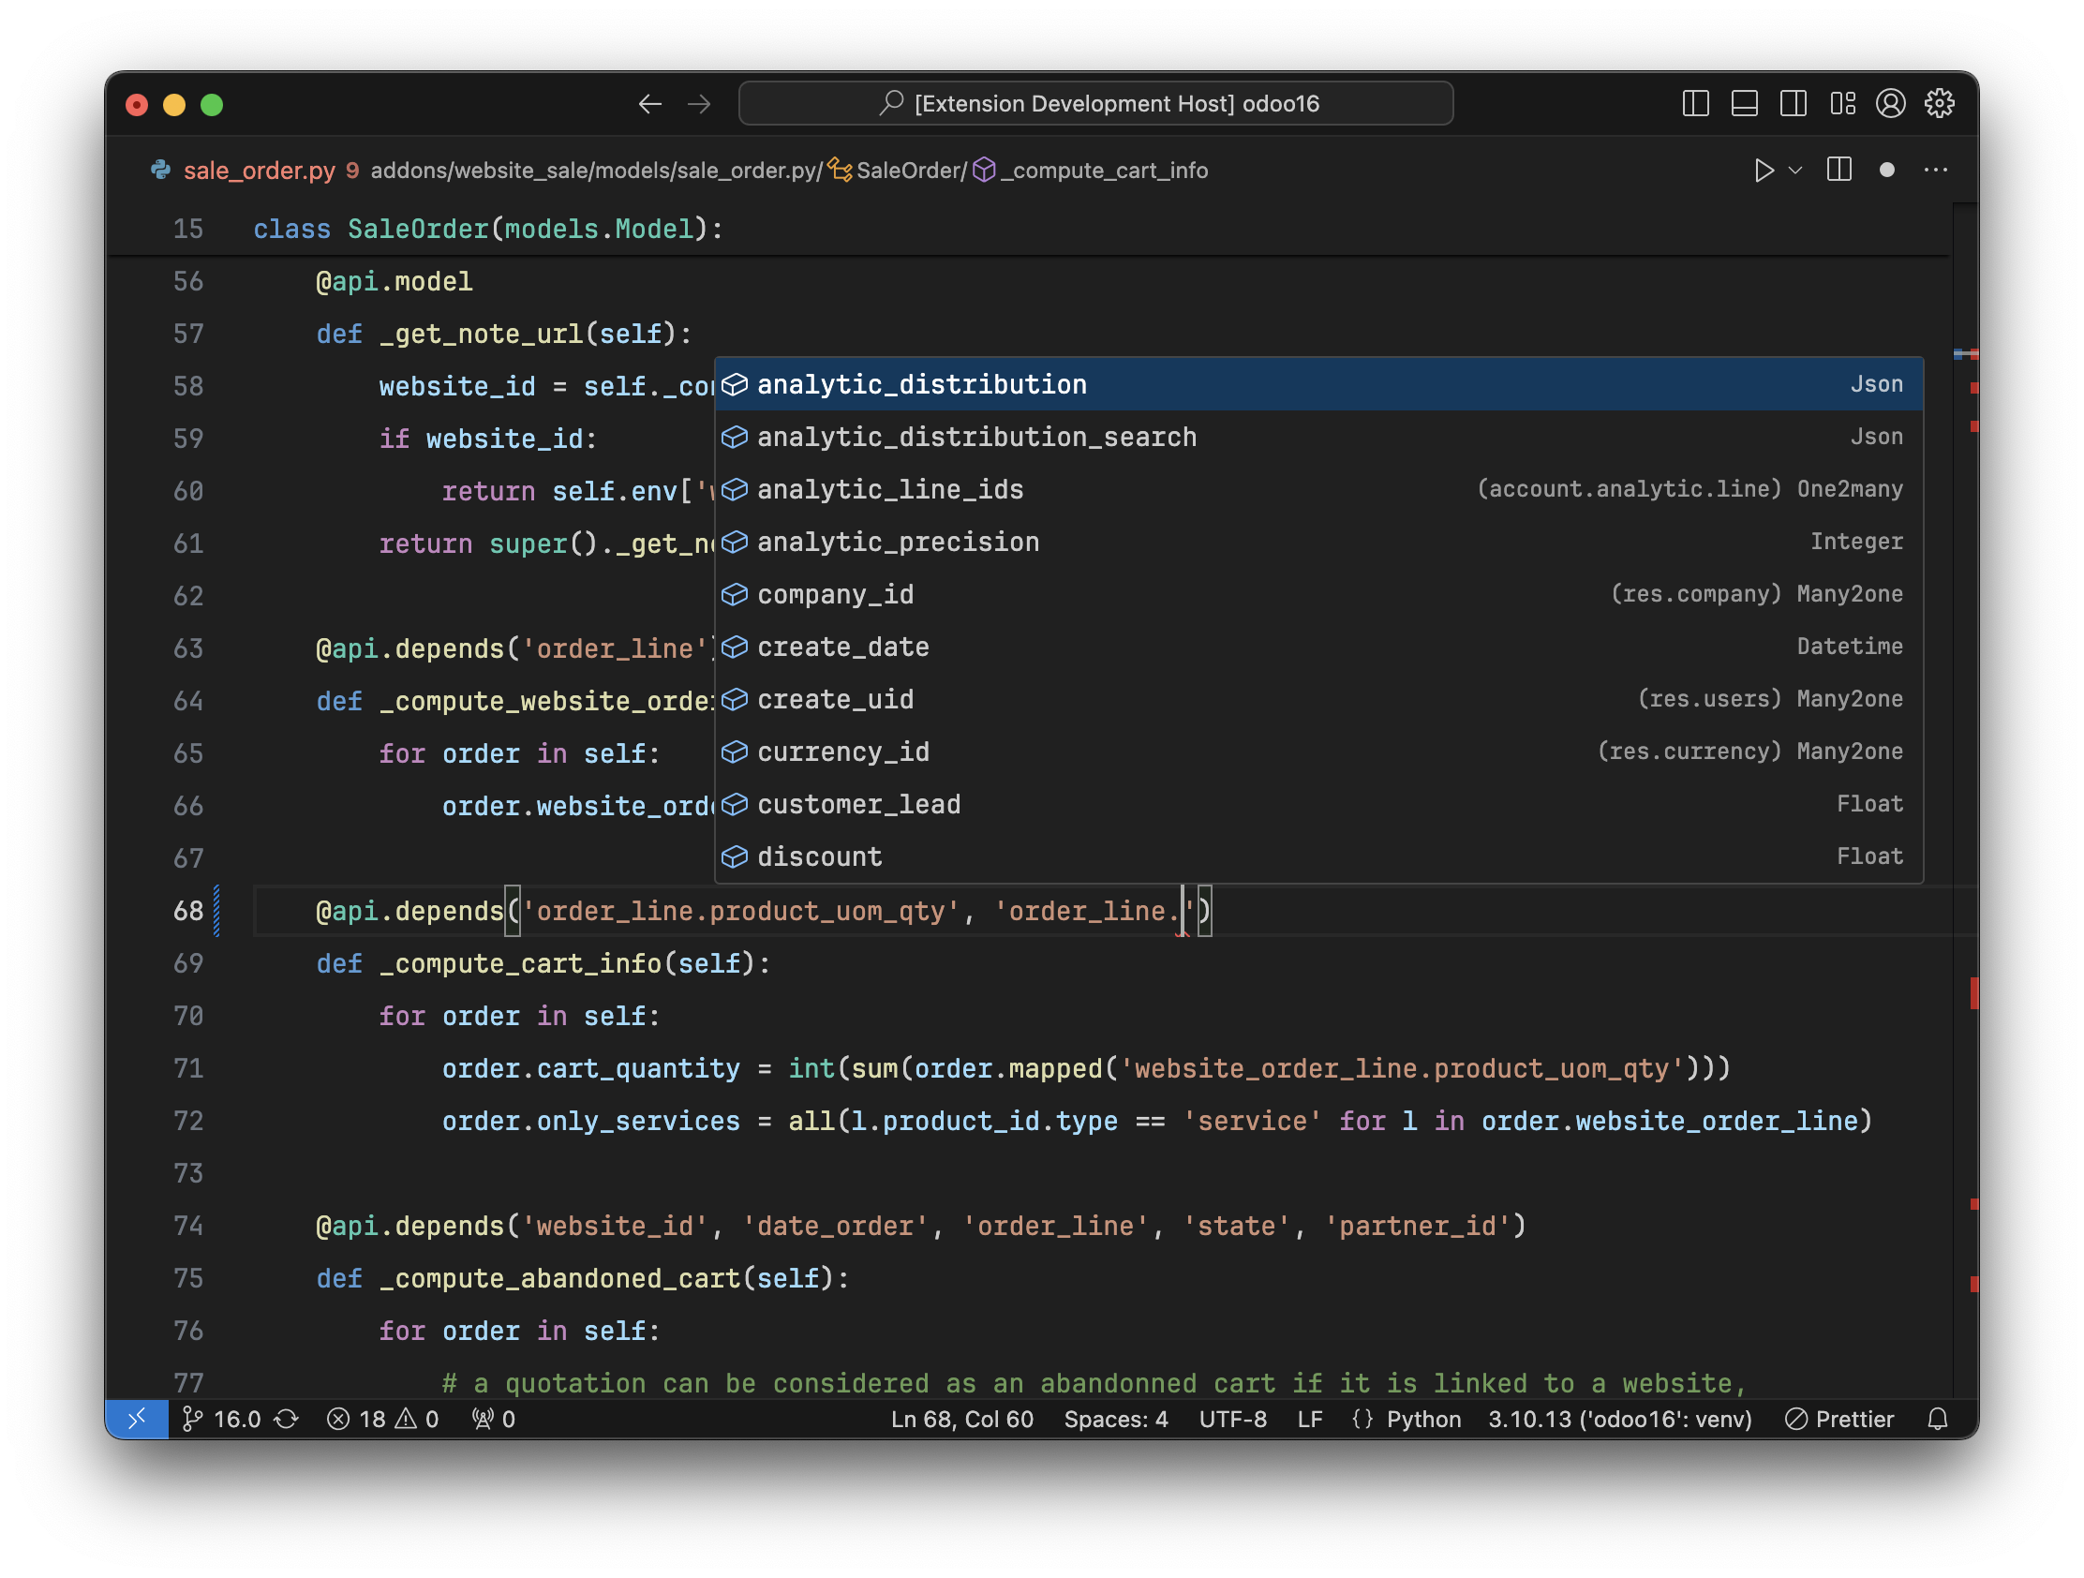2084x1578 pixels.
Task: Open the editor more actions ellipsis
Action: click(1935, 171)
